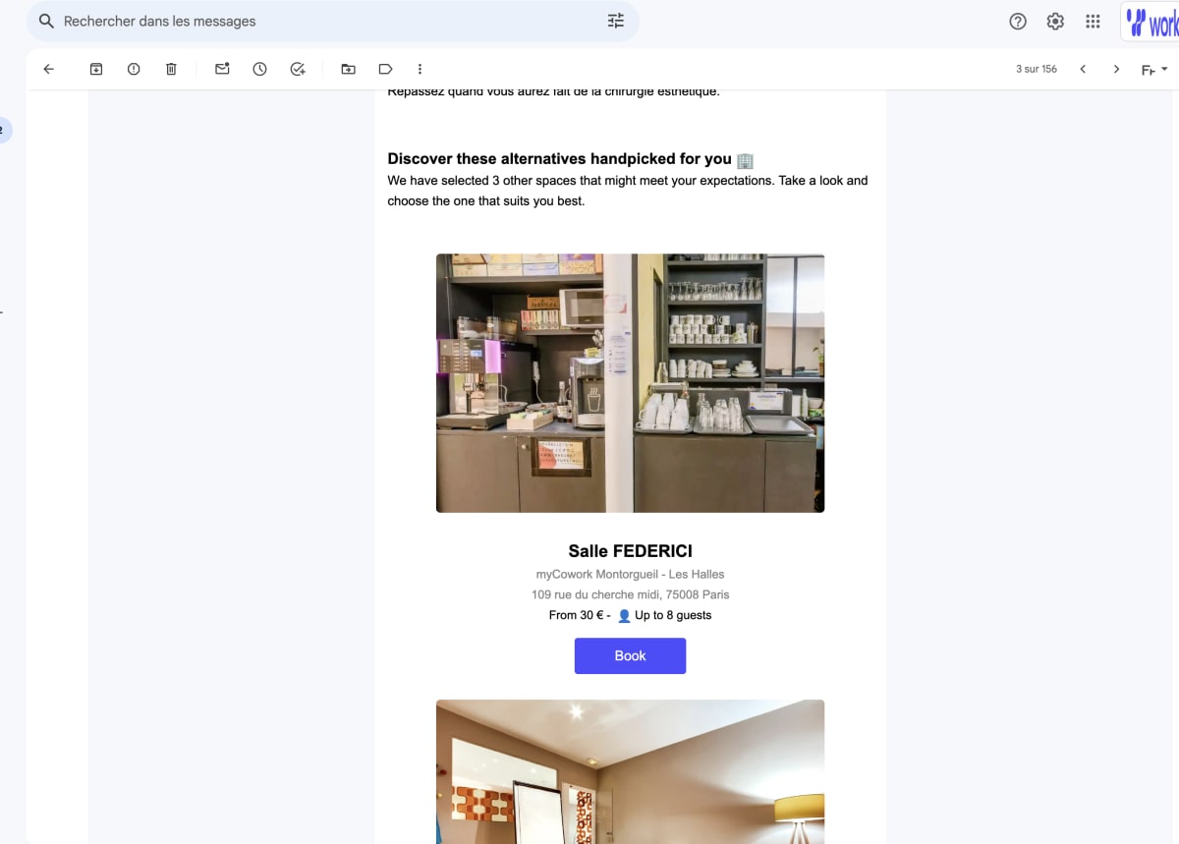Image resolution: width=1179 pixels, height=844 pixels.
Task: Click the workspace logo at top right
Action: (x=1151, y=22)
